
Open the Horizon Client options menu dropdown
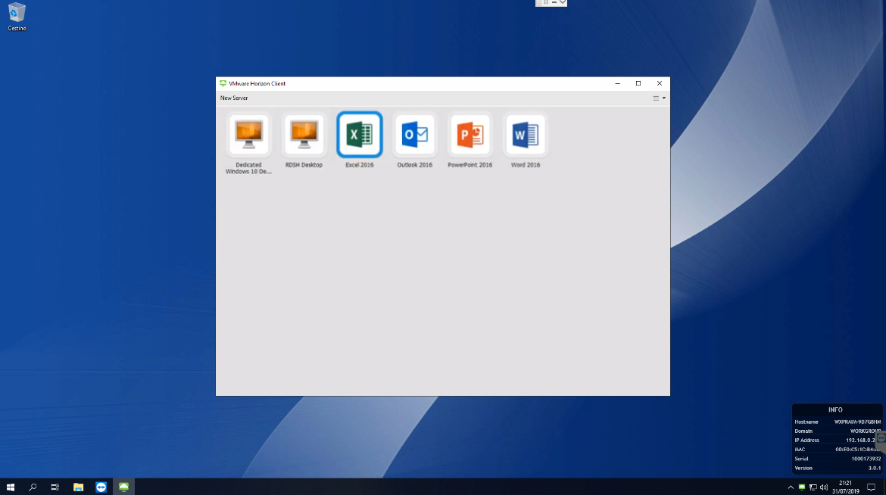[659, 98]
